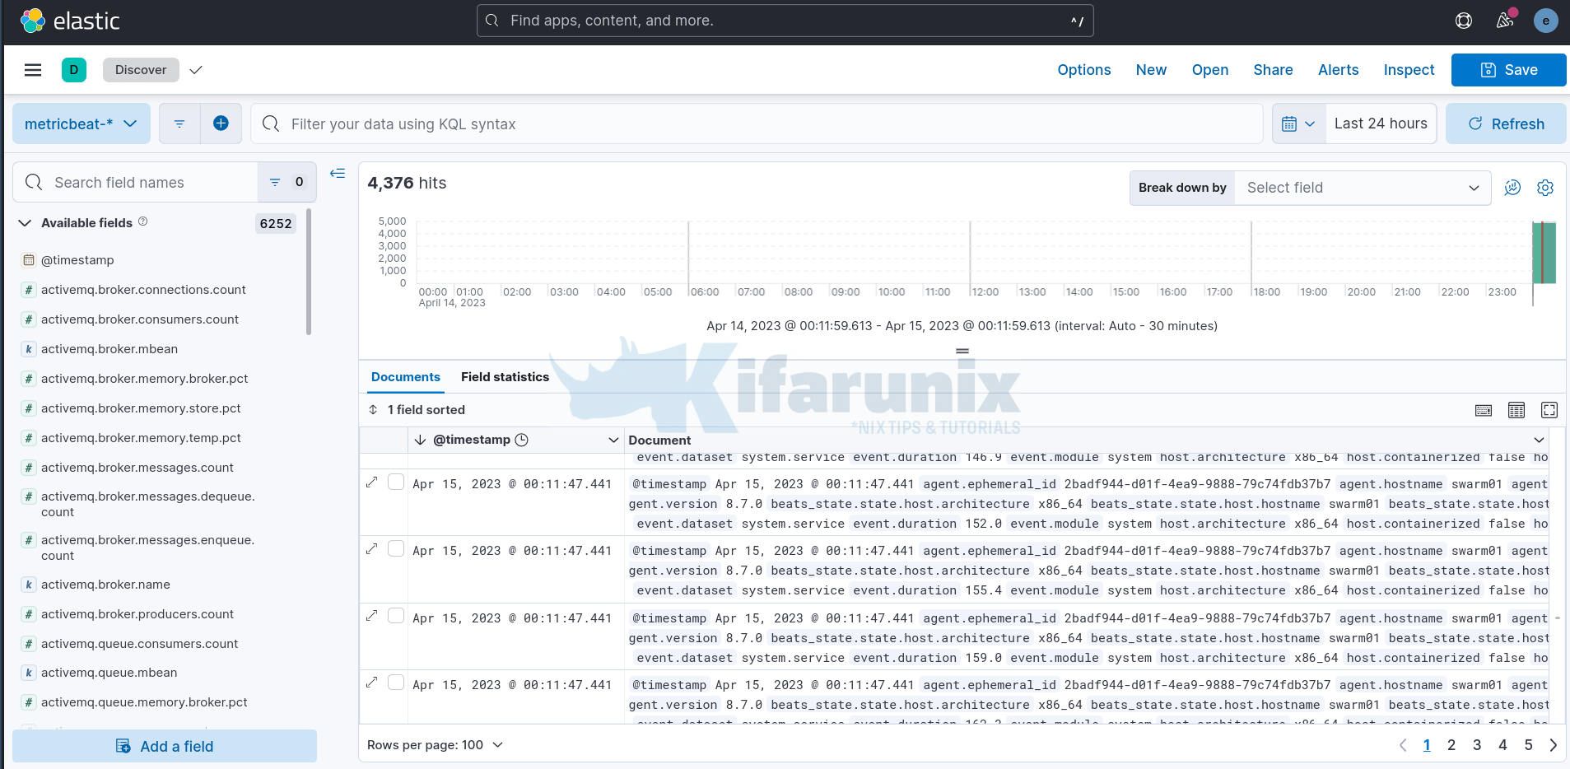Open the Share menu
This screenshot has height=769, width=1570.
[1273, 70]
